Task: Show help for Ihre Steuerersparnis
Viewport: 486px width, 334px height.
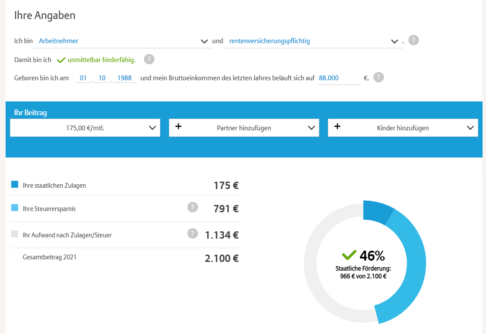Action: click(193, 207)
